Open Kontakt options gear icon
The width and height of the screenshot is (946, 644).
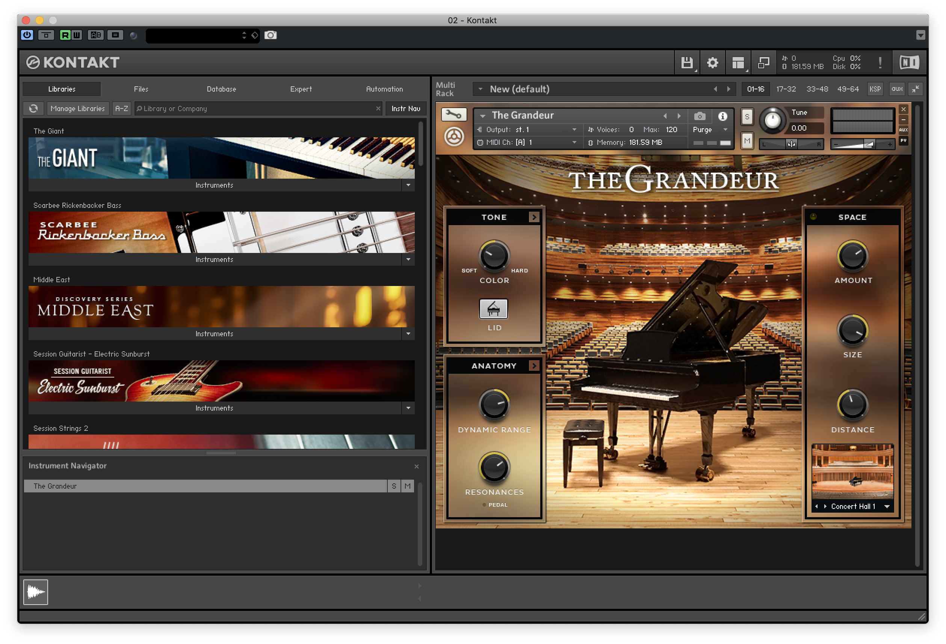coord(712,63)
